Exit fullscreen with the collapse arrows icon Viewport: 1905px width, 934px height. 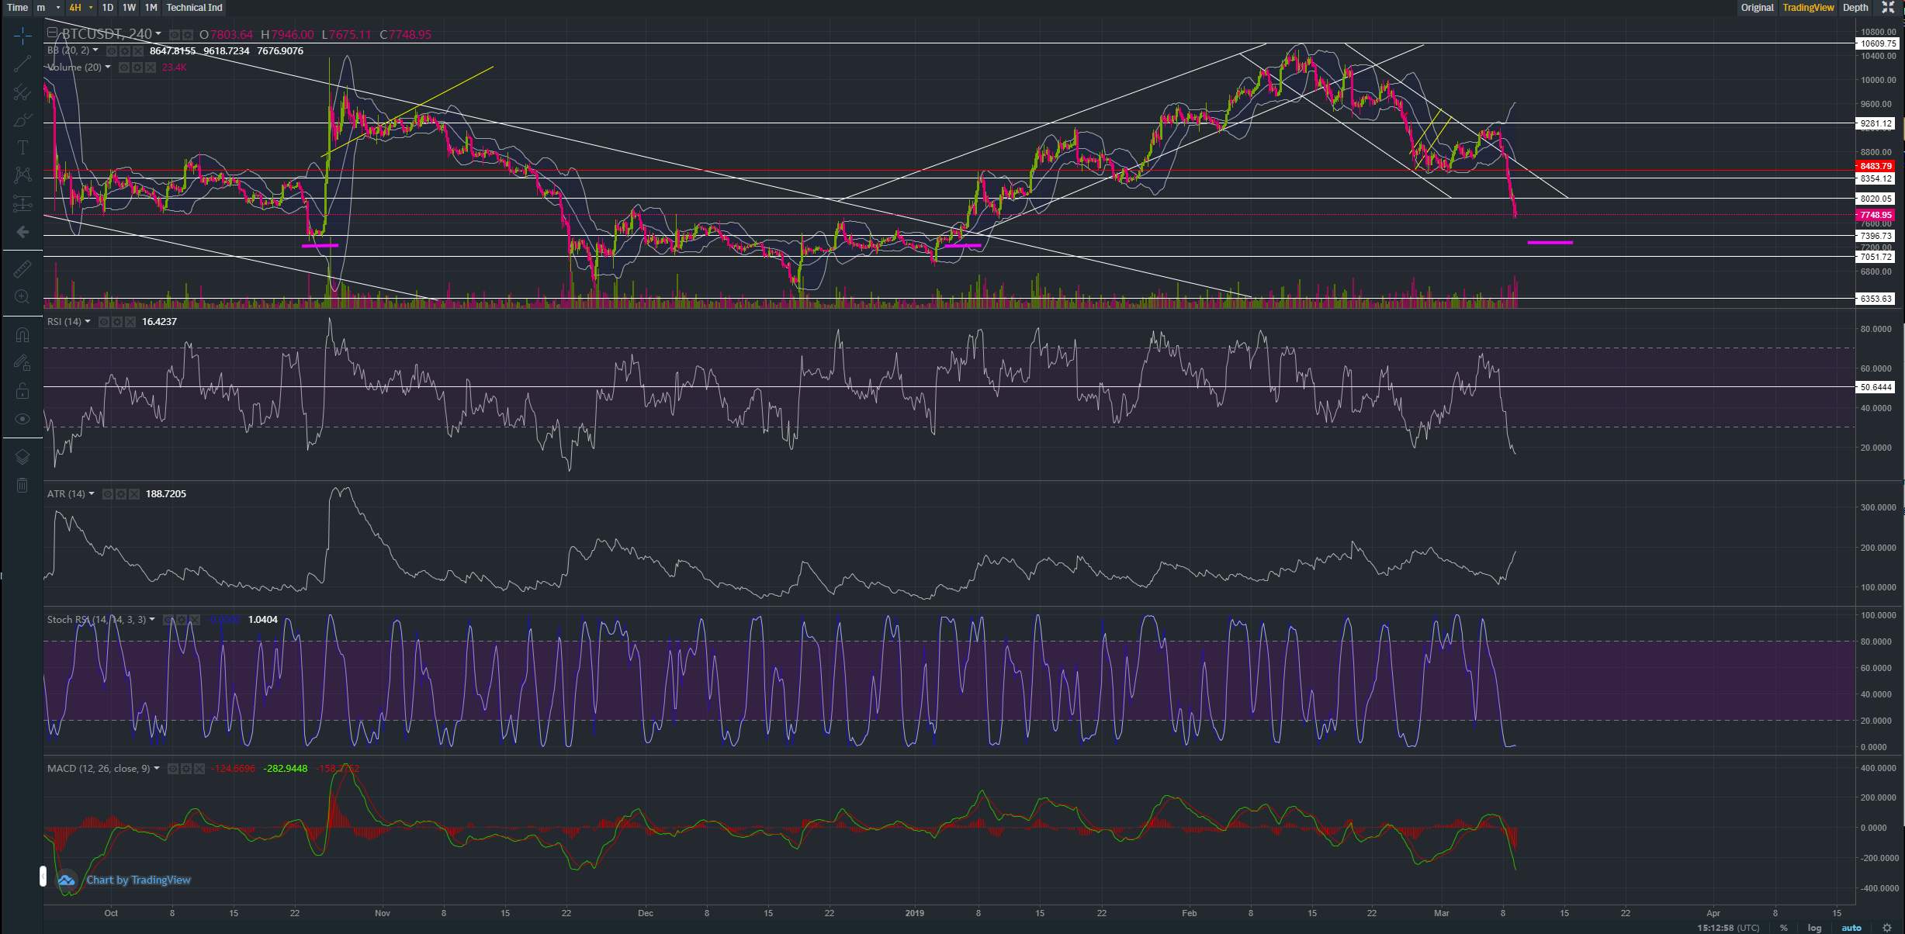point(1888,8)
